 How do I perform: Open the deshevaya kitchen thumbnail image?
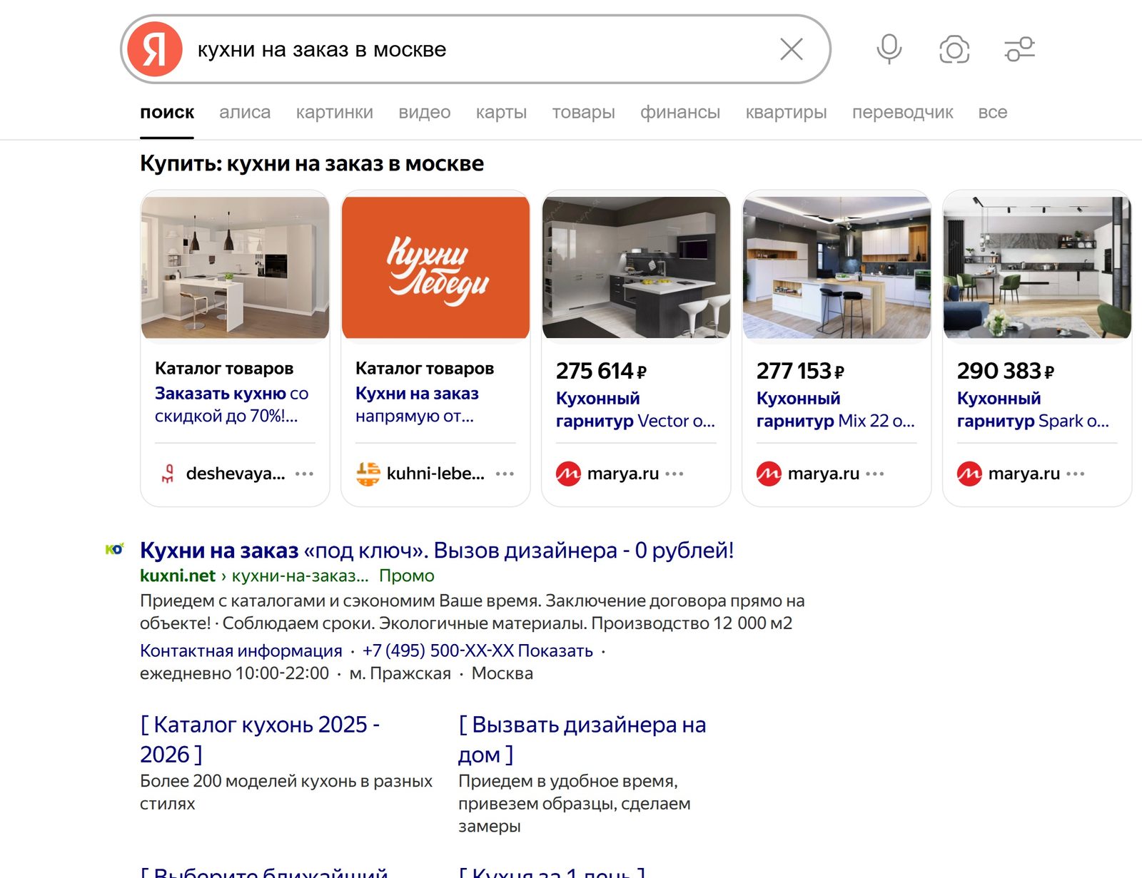236,267
